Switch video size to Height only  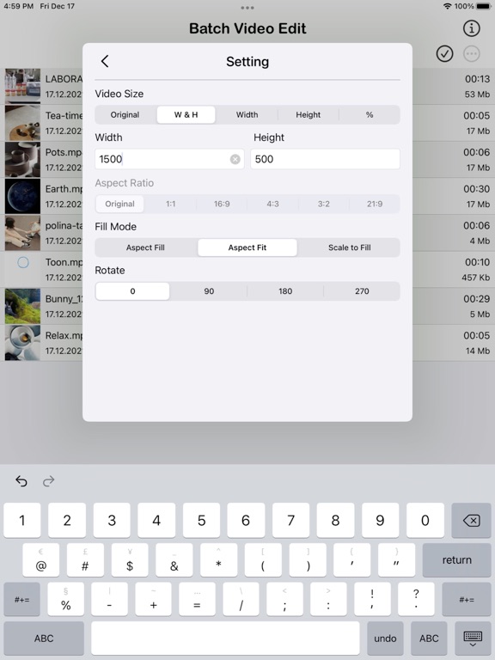(309, 114)
